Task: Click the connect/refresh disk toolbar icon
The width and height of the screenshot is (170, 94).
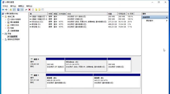Action: (26, 10)
